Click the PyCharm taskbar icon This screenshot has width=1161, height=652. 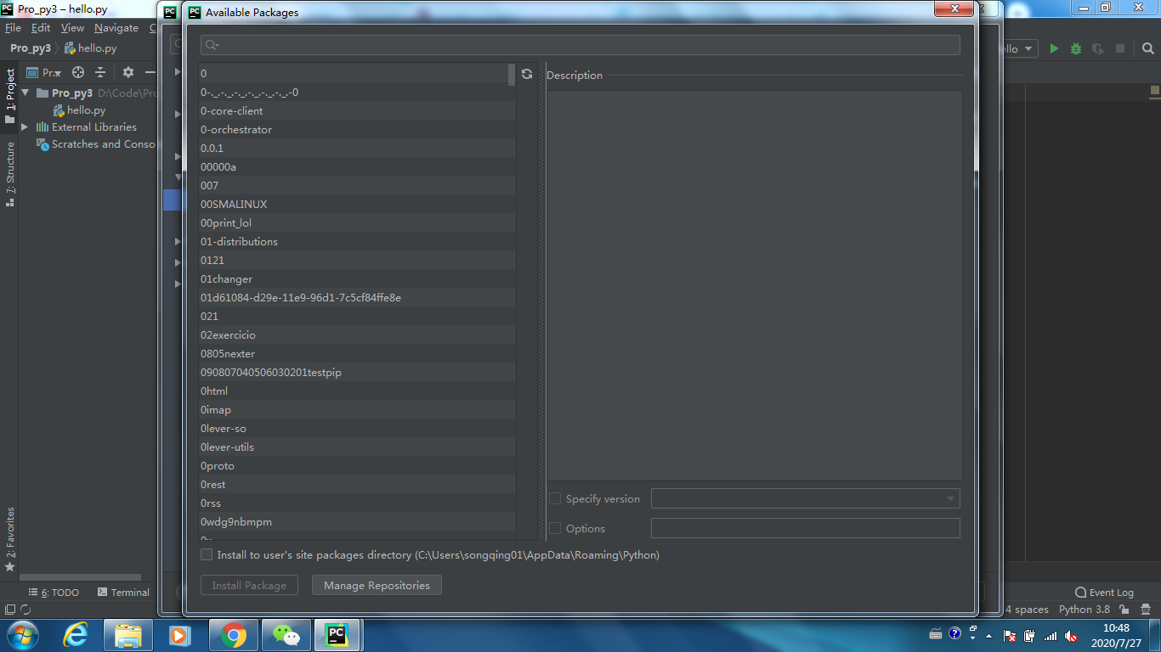(x=337, y=635)
